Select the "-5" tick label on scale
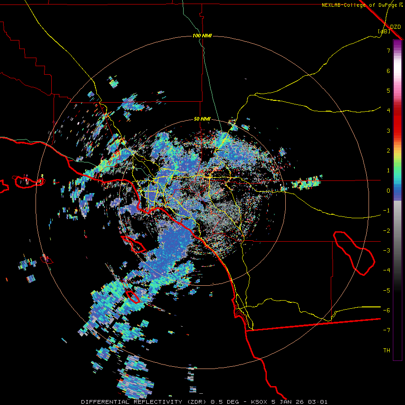 (387, 291)
